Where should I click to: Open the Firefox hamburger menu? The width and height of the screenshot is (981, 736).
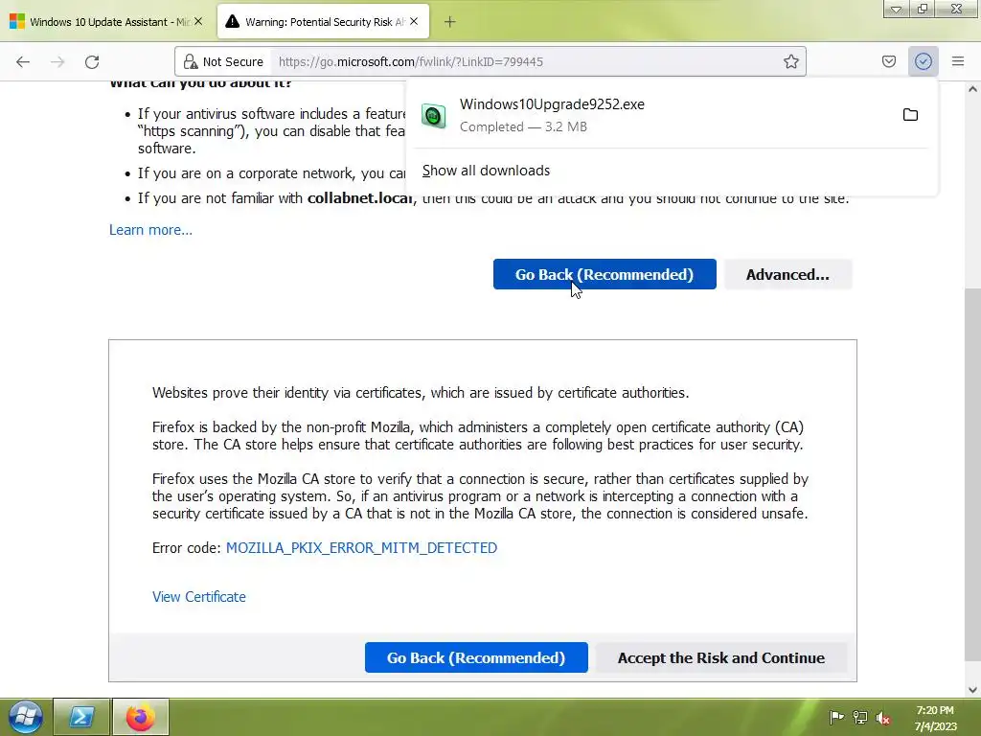pyautogui.click(x=958, y=61)
